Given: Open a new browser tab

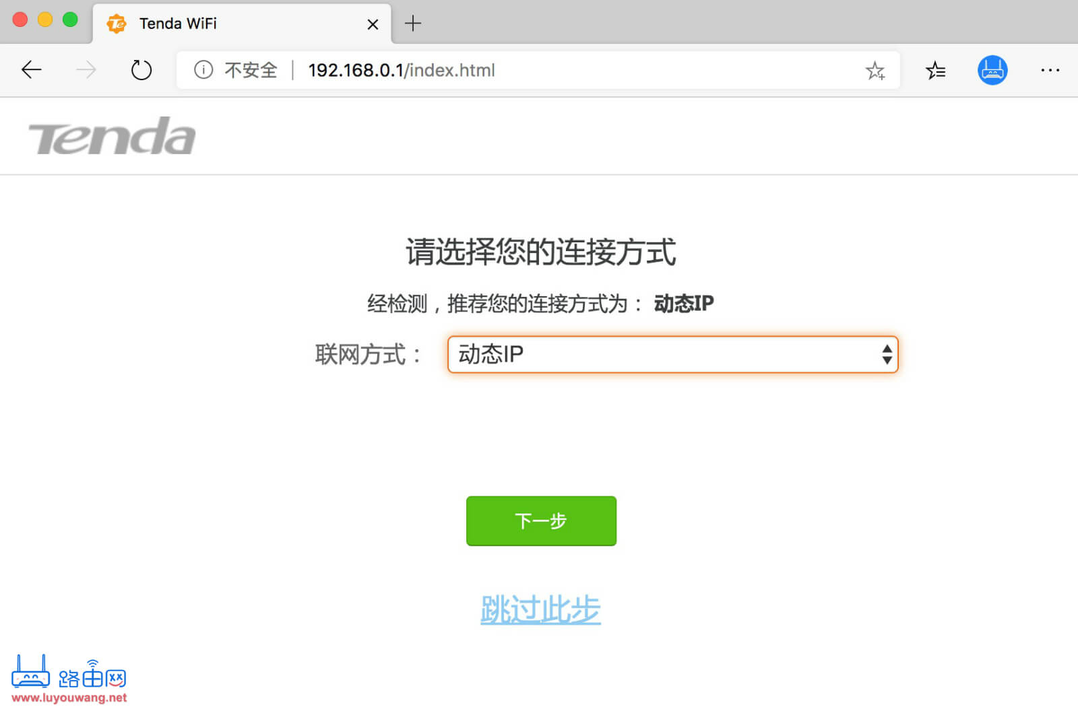Looking at the screenshot, I should tap(412, 24).
